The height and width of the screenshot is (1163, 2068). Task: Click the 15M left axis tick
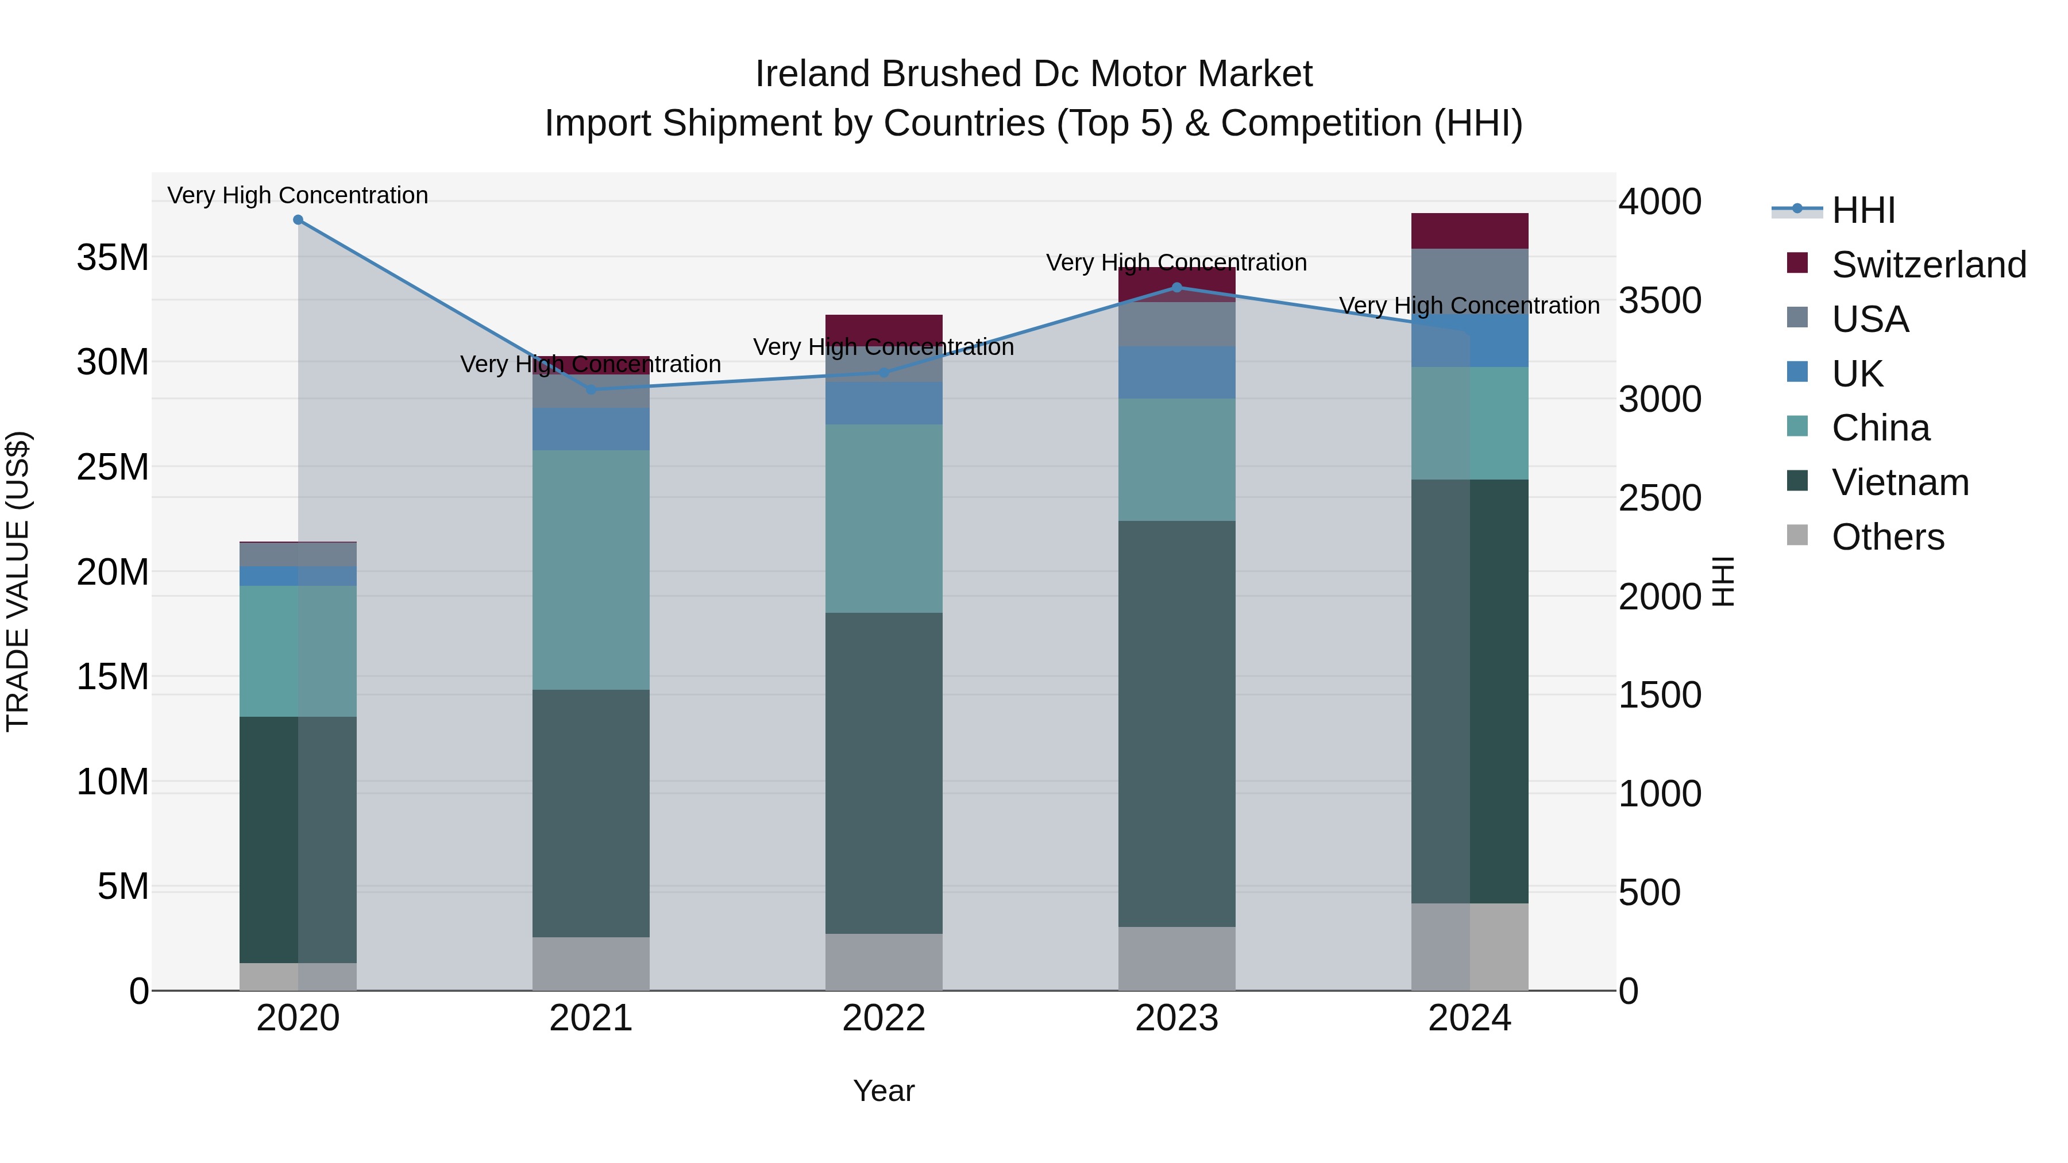click(x=113, y=677)
